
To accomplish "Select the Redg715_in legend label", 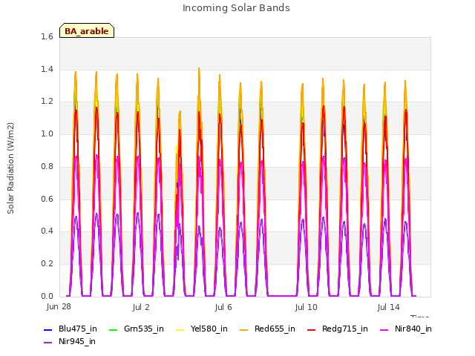I will pos(345,329).
